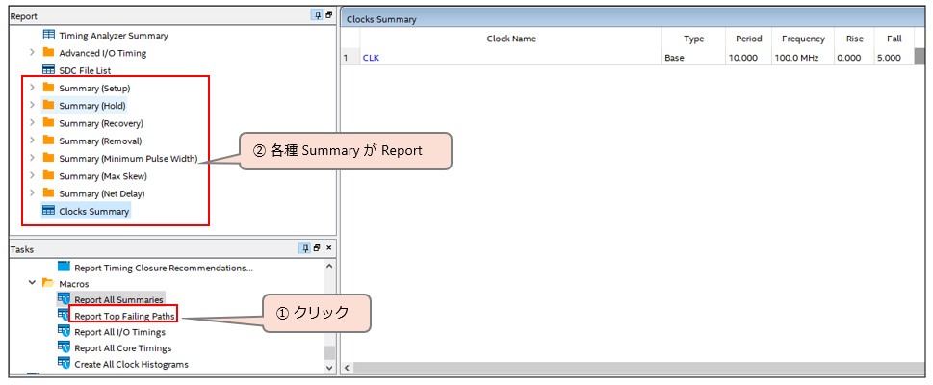933x385 pixels.
Task: Expand the Summary (Max Skew) folder
Action: point(32,176)
